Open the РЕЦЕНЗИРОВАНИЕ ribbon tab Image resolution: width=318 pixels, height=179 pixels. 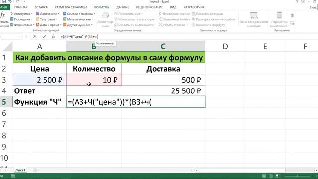(150, 7)
